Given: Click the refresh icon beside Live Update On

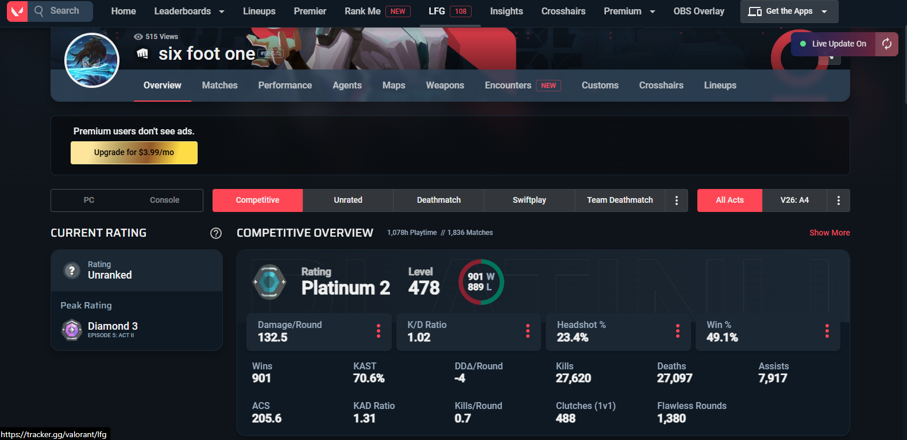Looking at the screenshot, I should pyautogui.click(x=887, y=44).
